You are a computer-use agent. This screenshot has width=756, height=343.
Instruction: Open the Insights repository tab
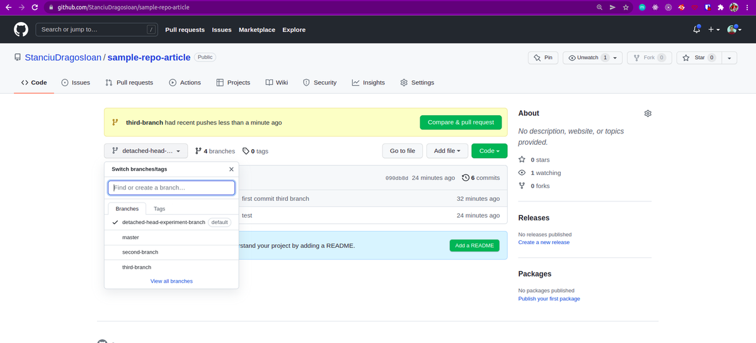pos(368,82)
